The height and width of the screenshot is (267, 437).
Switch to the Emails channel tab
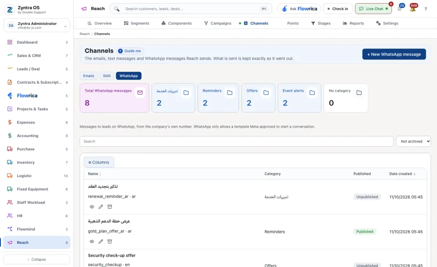pos(89,76)
